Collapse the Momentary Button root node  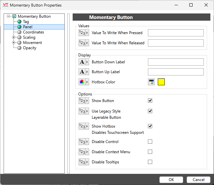(x=9, y=16)
